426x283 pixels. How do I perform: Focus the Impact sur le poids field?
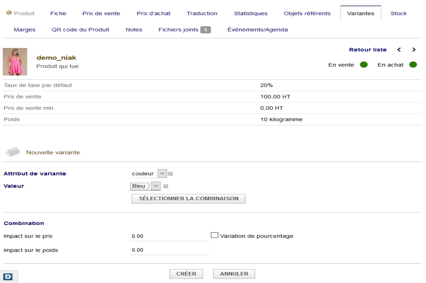tap(169, 250)
